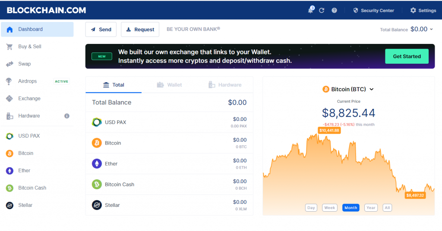
Task: Open the Security Center link
Action: point(373,10)
